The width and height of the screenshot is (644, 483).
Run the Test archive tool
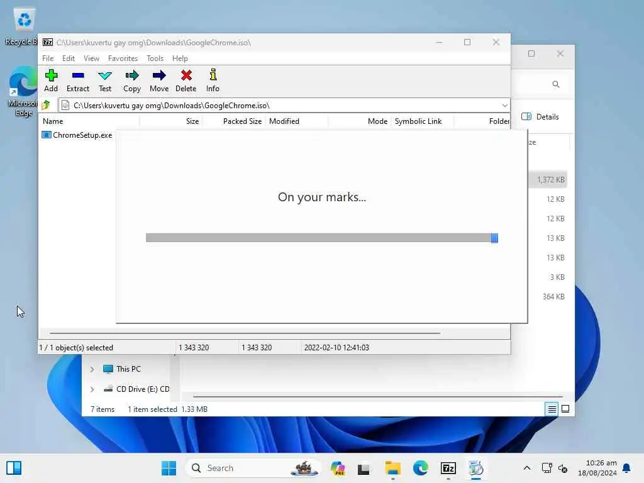(x=105, y=80)
